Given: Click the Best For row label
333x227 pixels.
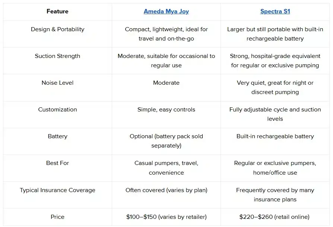Looking at the screenshot, I should click(57, 163).
